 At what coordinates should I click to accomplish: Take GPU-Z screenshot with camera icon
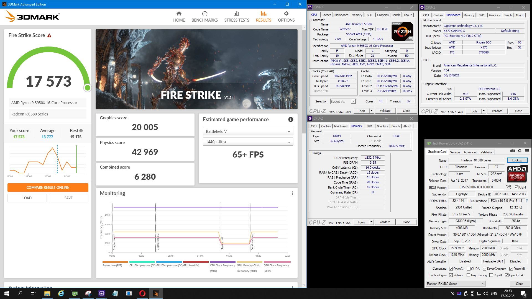point(513,151)
